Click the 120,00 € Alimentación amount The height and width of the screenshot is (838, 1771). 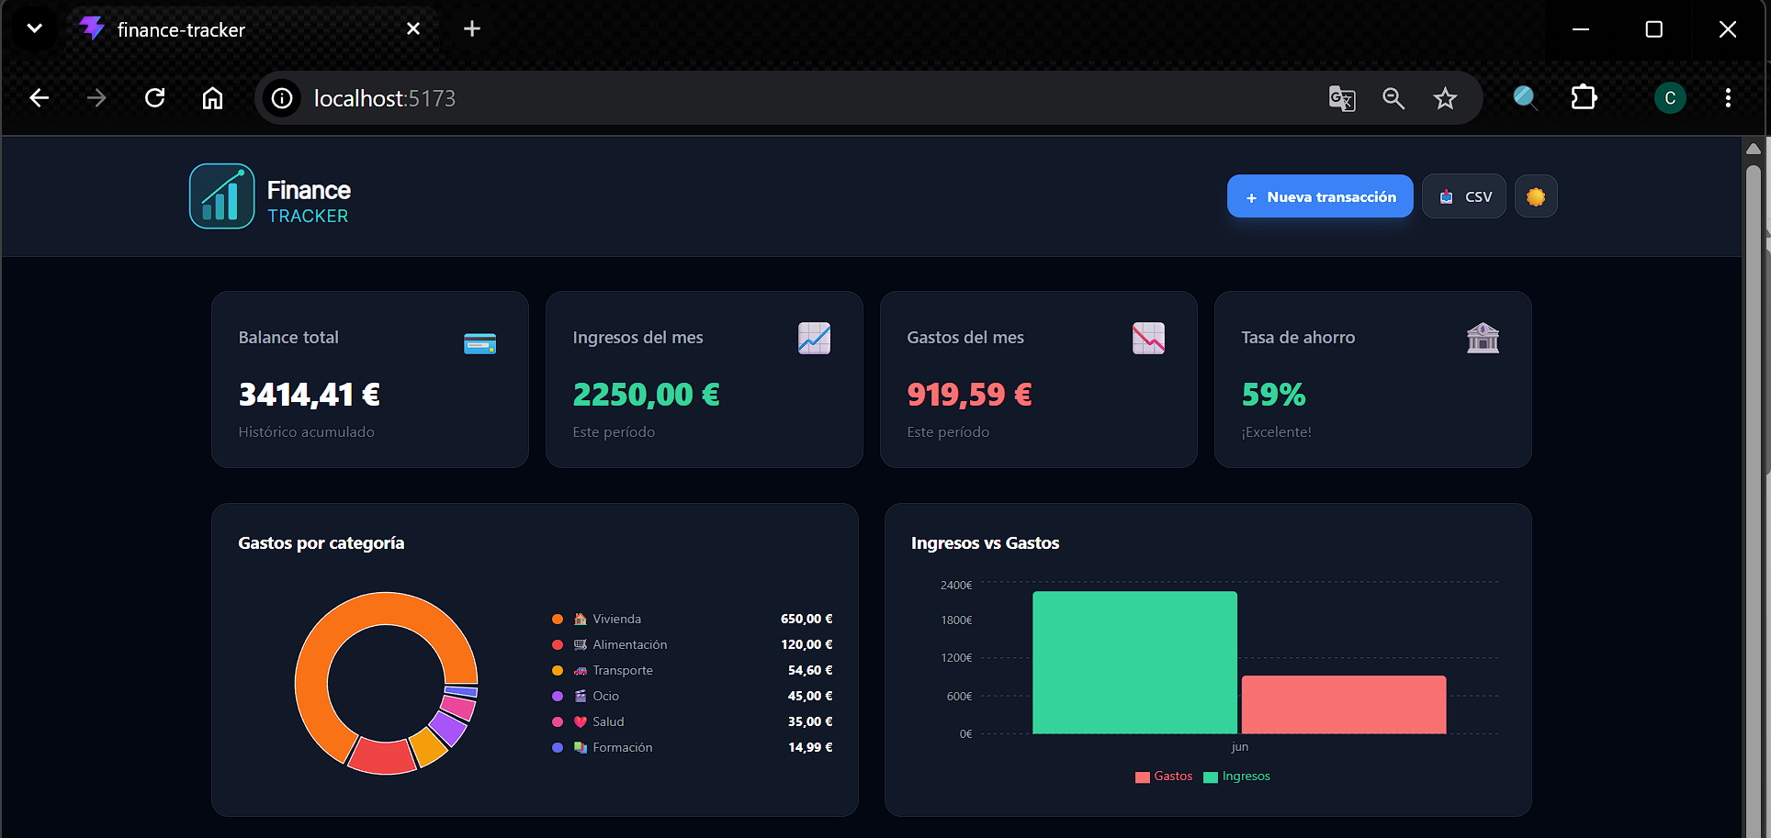click(x=807, y=645)
